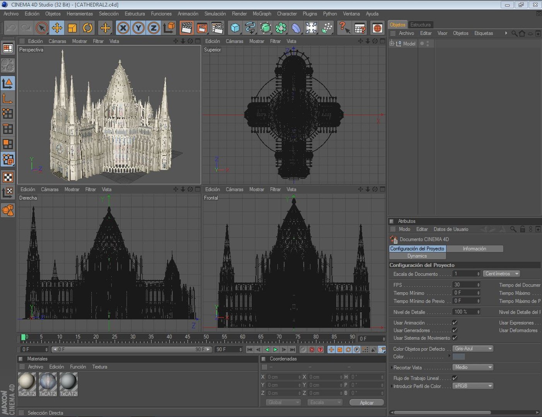Toggle X axis lock

click(123, 28)
